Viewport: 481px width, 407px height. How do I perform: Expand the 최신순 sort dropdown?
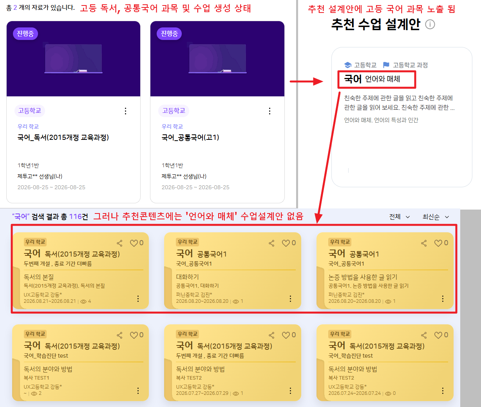pos(436,217)
